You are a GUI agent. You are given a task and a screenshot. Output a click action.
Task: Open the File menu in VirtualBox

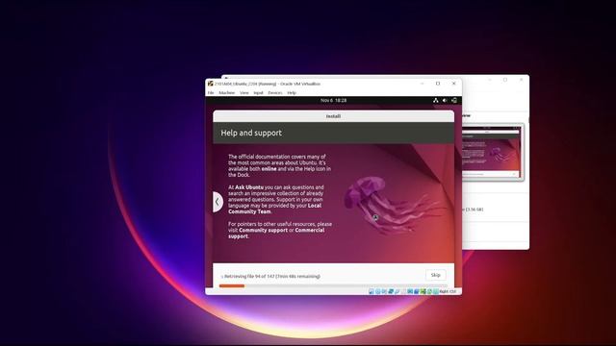[211, 93]
